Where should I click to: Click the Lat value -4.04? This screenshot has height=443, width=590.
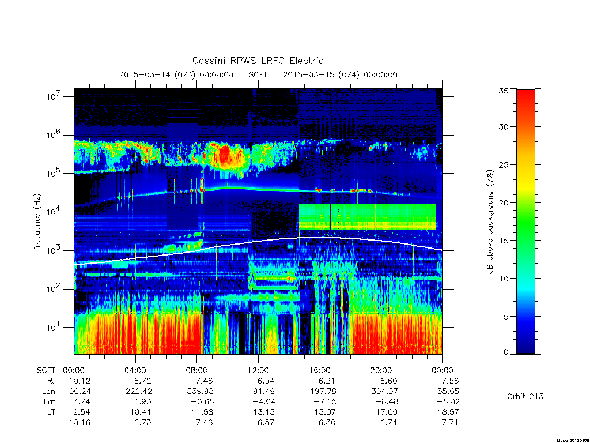[x=264, y=402]
